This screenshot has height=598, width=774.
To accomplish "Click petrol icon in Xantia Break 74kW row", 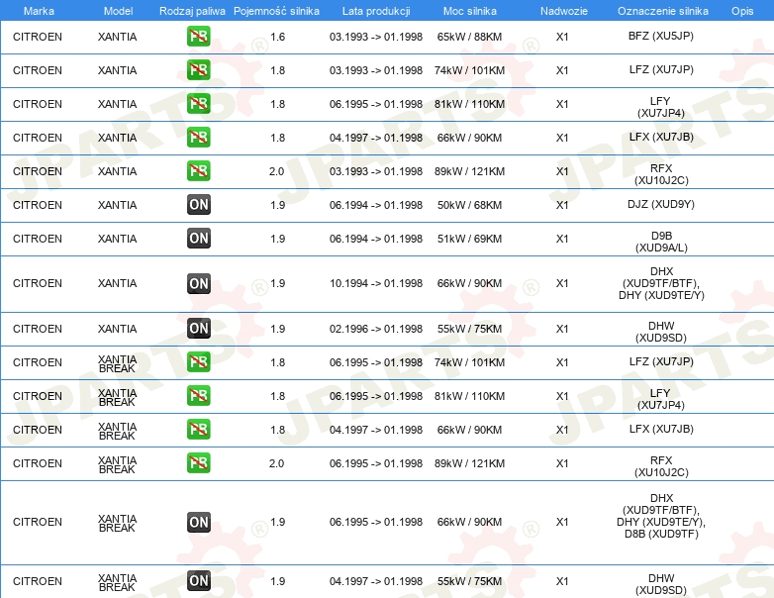I will (198, 362).
